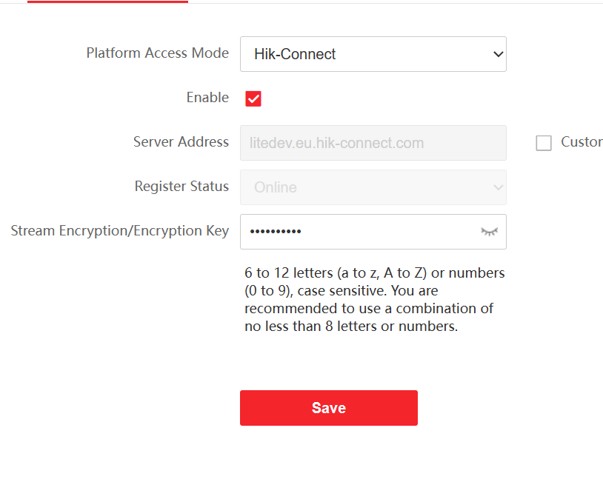Reveal the encryption key with the eye icon

coord(489,232)
